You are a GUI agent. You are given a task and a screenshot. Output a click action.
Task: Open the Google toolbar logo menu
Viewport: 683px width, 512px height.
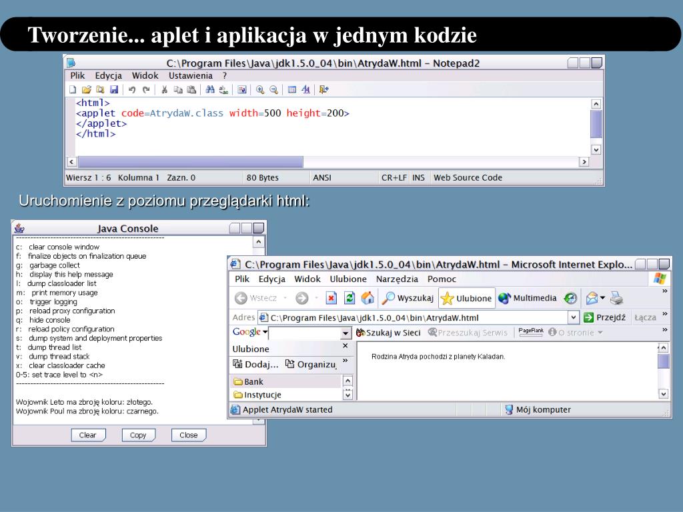pyautogui.click(x=249, y=332)
